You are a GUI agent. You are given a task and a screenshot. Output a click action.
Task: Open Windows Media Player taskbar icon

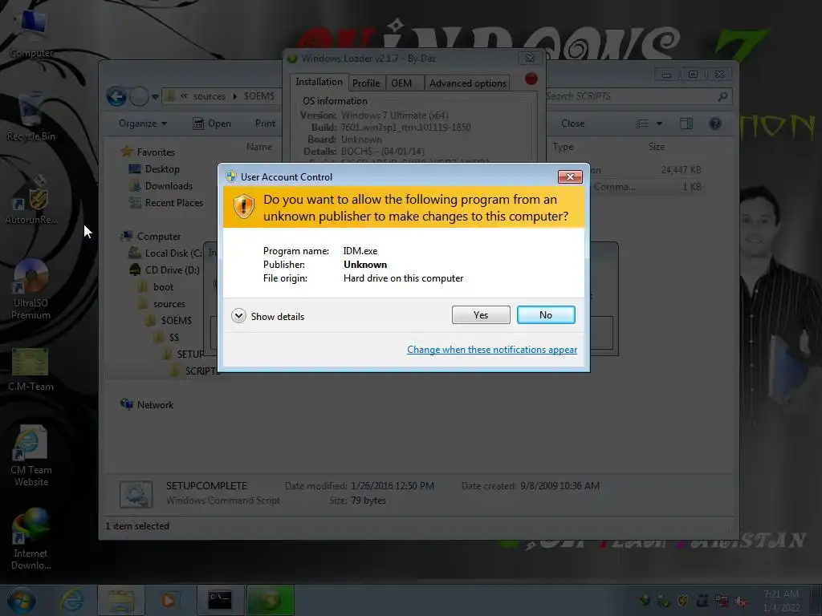click(169, 600)
